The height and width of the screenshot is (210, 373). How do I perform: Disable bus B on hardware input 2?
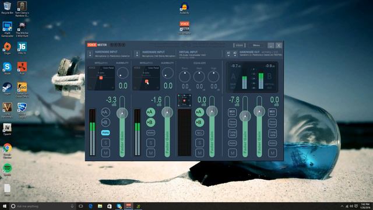pos(150,122)
